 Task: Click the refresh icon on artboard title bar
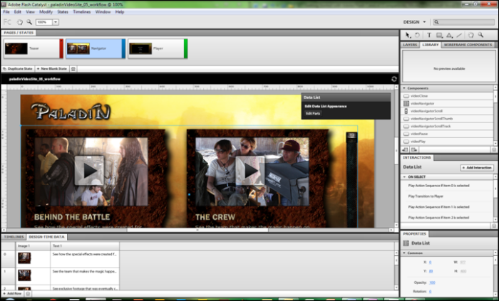coord(394,79)
